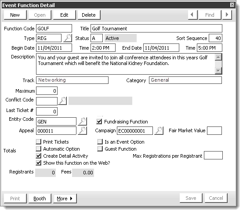Click the Type field showing REG

49,38
